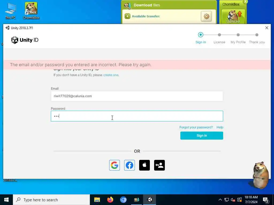The image size is (274, 205).
Task: Sign in with the Google icon
Action: point(115,165)
